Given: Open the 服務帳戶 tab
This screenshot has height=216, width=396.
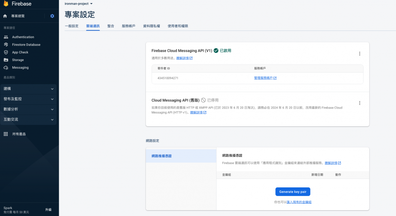Looking at the screenshot, I should tap(128, 26).
